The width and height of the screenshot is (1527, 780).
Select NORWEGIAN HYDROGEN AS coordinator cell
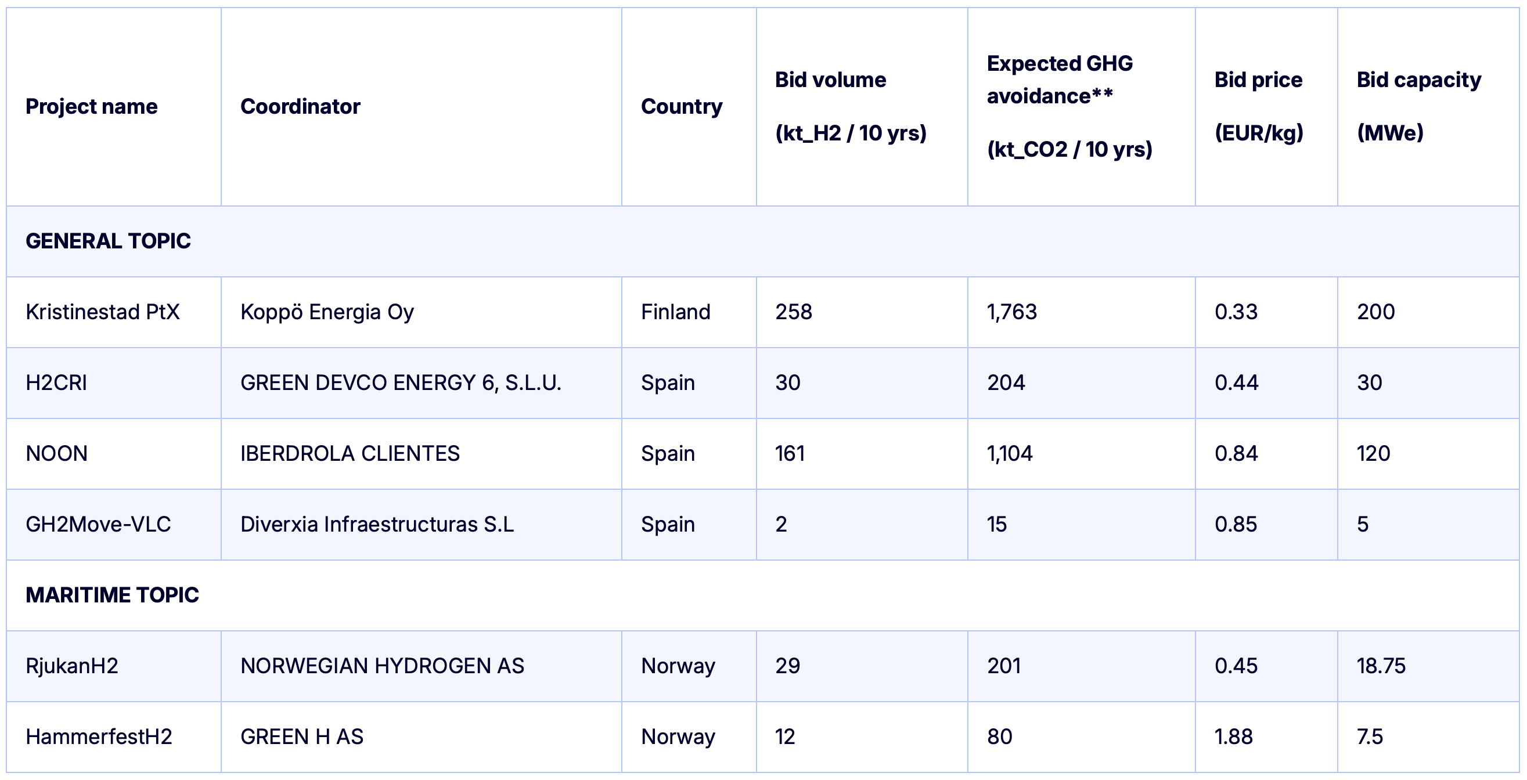coord(382,666)
